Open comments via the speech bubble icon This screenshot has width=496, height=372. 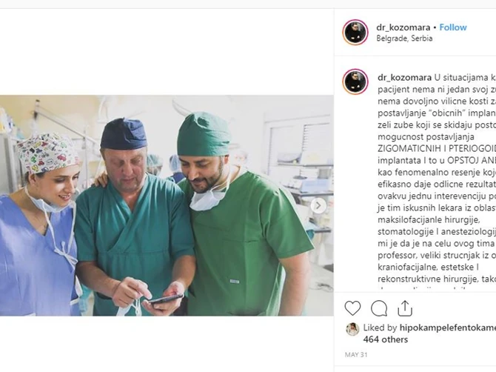379,308
